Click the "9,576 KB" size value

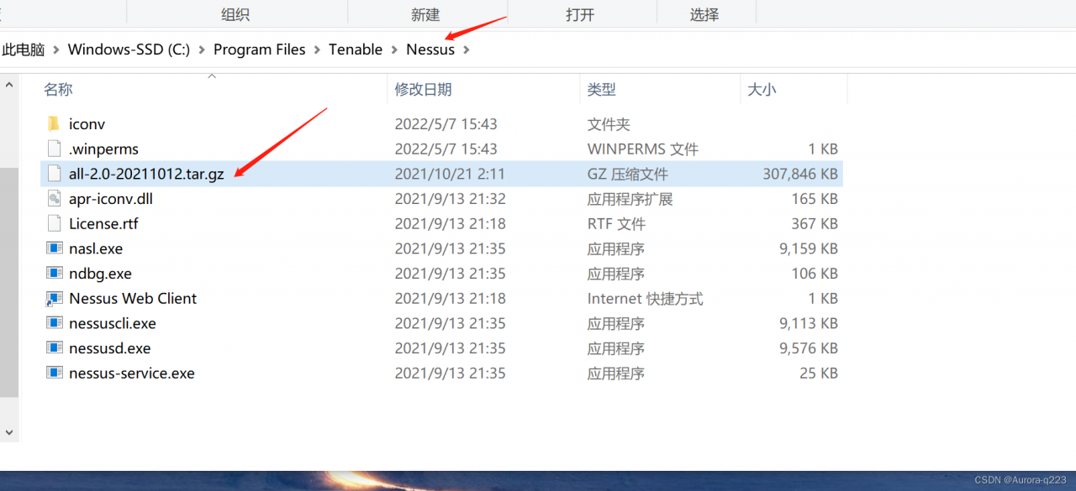click(x=809, y=348)
